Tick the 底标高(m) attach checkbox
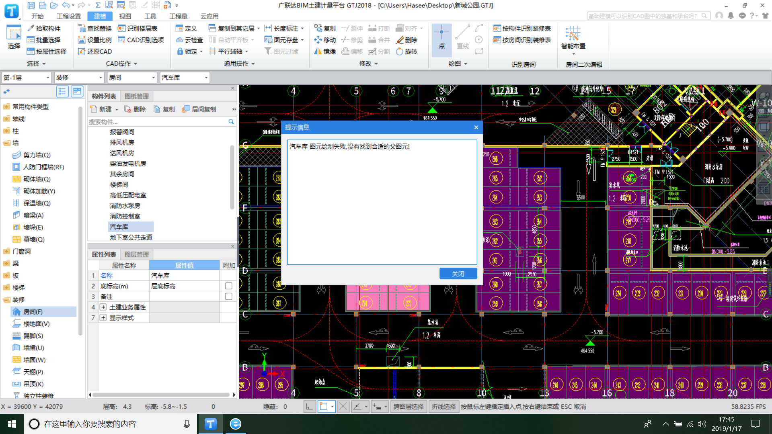Image resolution: width=772 pixels, height=434 pixels. point(228,286)
